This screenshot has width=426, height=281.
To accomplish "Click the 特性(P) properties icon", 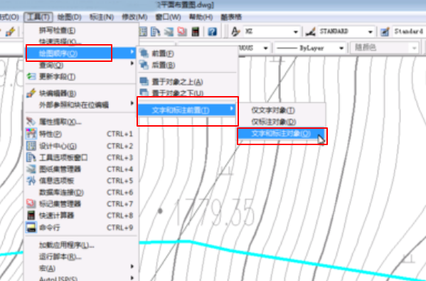I will pos(31,134).
